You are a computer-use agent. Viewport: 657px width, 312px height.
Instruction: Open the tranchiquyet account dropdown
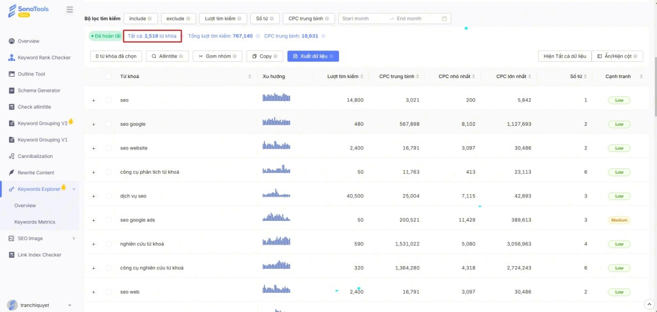point(71,305)
